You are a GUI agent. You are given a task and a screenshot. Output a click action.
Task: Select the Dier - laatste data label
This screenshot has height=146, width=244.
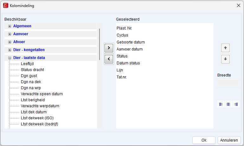tap(29, 58)
